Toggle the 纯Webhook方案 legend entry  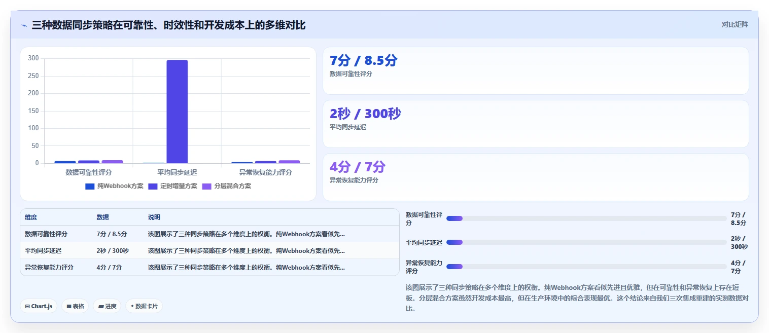click(x=115, y=186)
